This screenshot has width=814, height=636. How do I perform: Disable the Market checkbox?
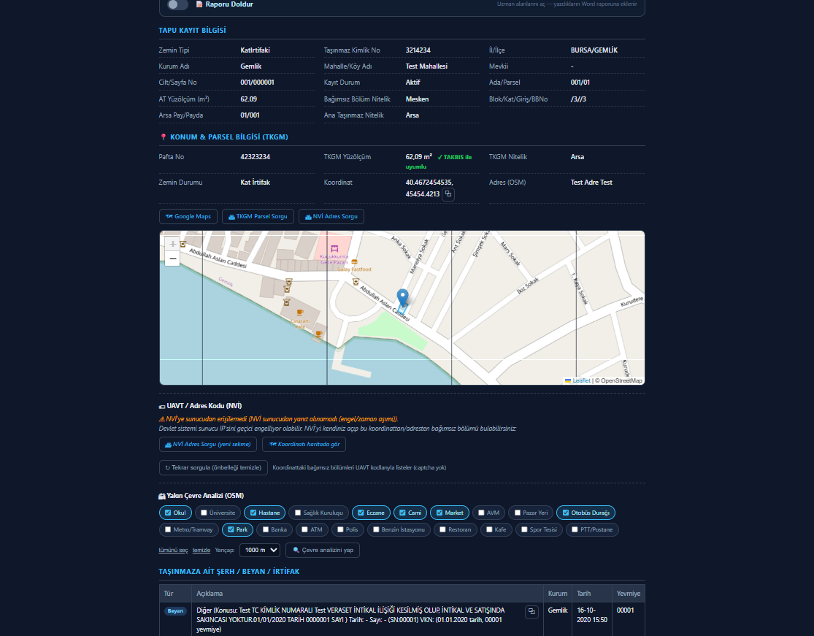coord(439,513)
